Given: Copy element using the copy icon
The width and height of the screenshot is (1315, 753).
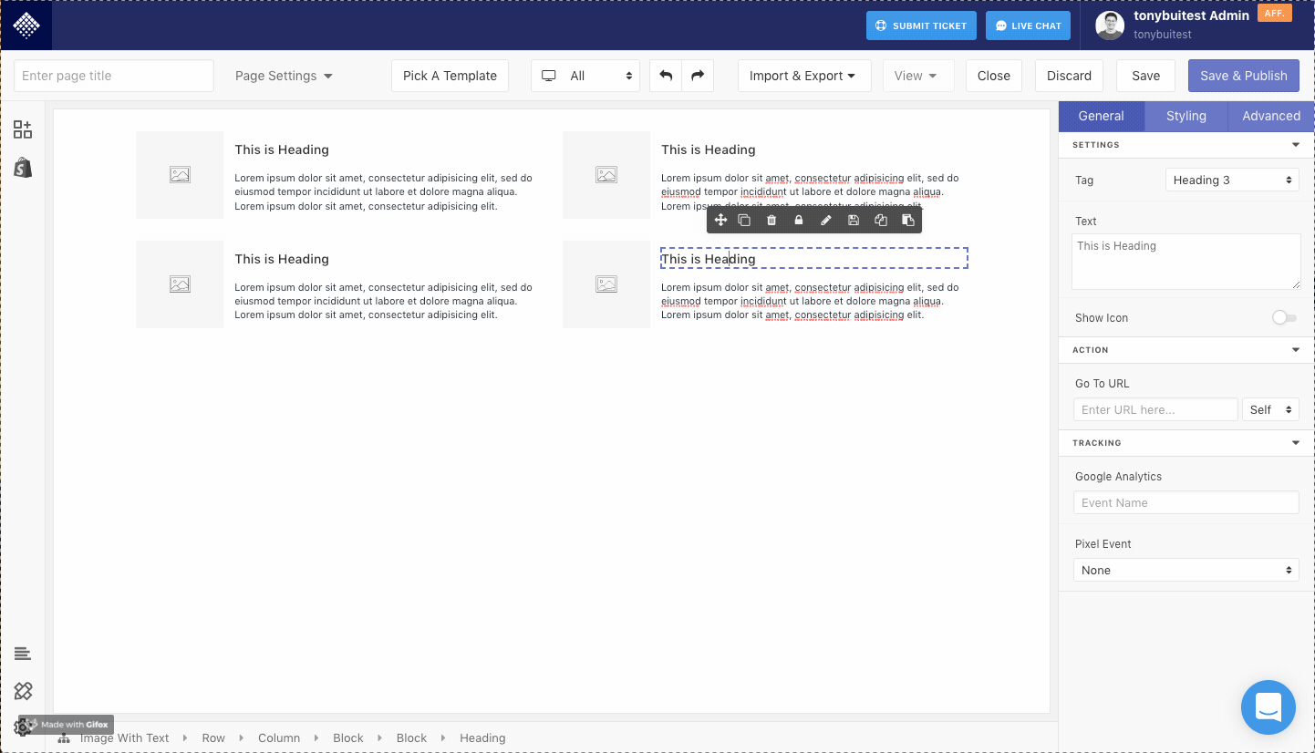Looking at the screenshot, I should (881, 221).
